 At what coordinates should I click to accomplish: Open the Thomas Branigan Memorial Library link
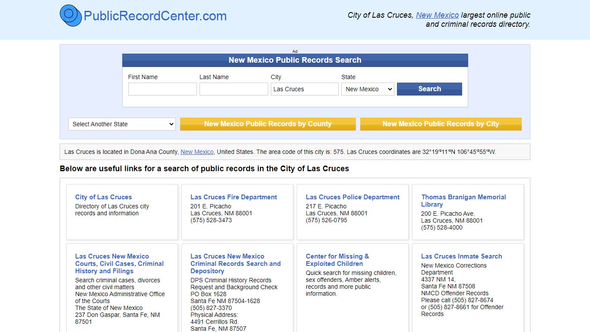click(x=463, y=201)
